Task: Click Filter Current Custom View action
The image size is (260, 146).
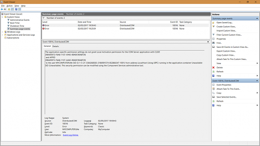Action: pyautogui.click(x=229, y=35)
